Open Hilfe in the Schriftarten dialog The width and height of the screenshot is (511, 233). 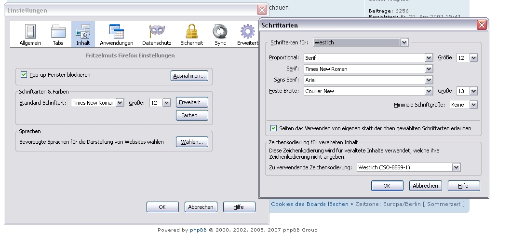(x=463, y=186)
